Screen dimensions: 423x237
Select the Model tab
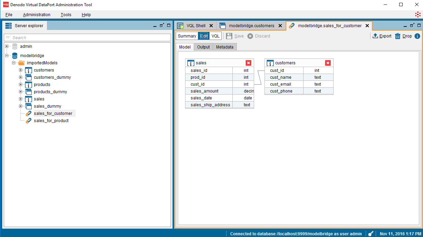click(x=185, y=47)
